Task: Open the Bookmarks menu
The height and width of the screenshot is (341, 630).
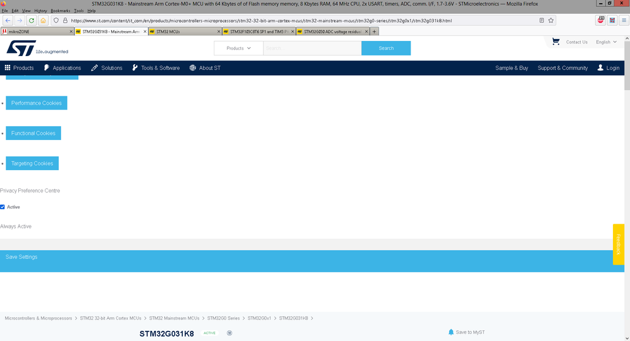Action: [x=61, y=11]
